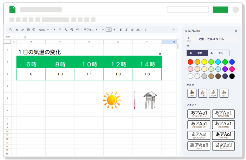246x160 pixels.
Task: Open the toolbar's three-dot more menu
Action: click(145, 30)
